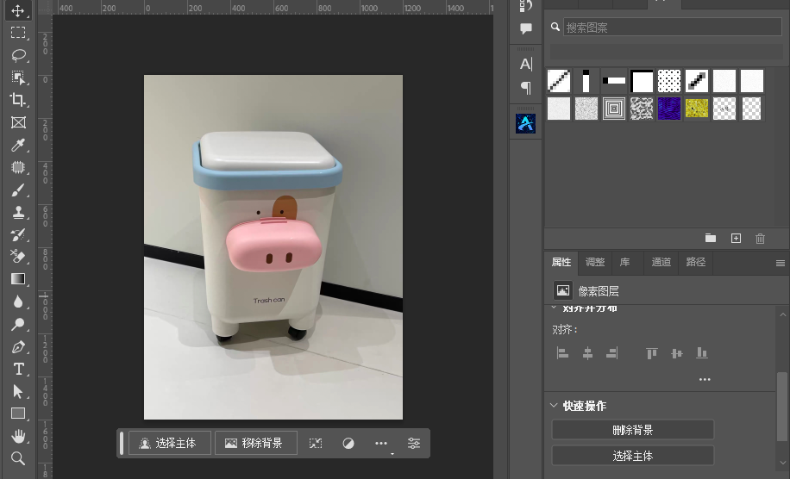
Task: Collapse the 快速操作 section
Action: pyautogui.click(x=554, y=406)
